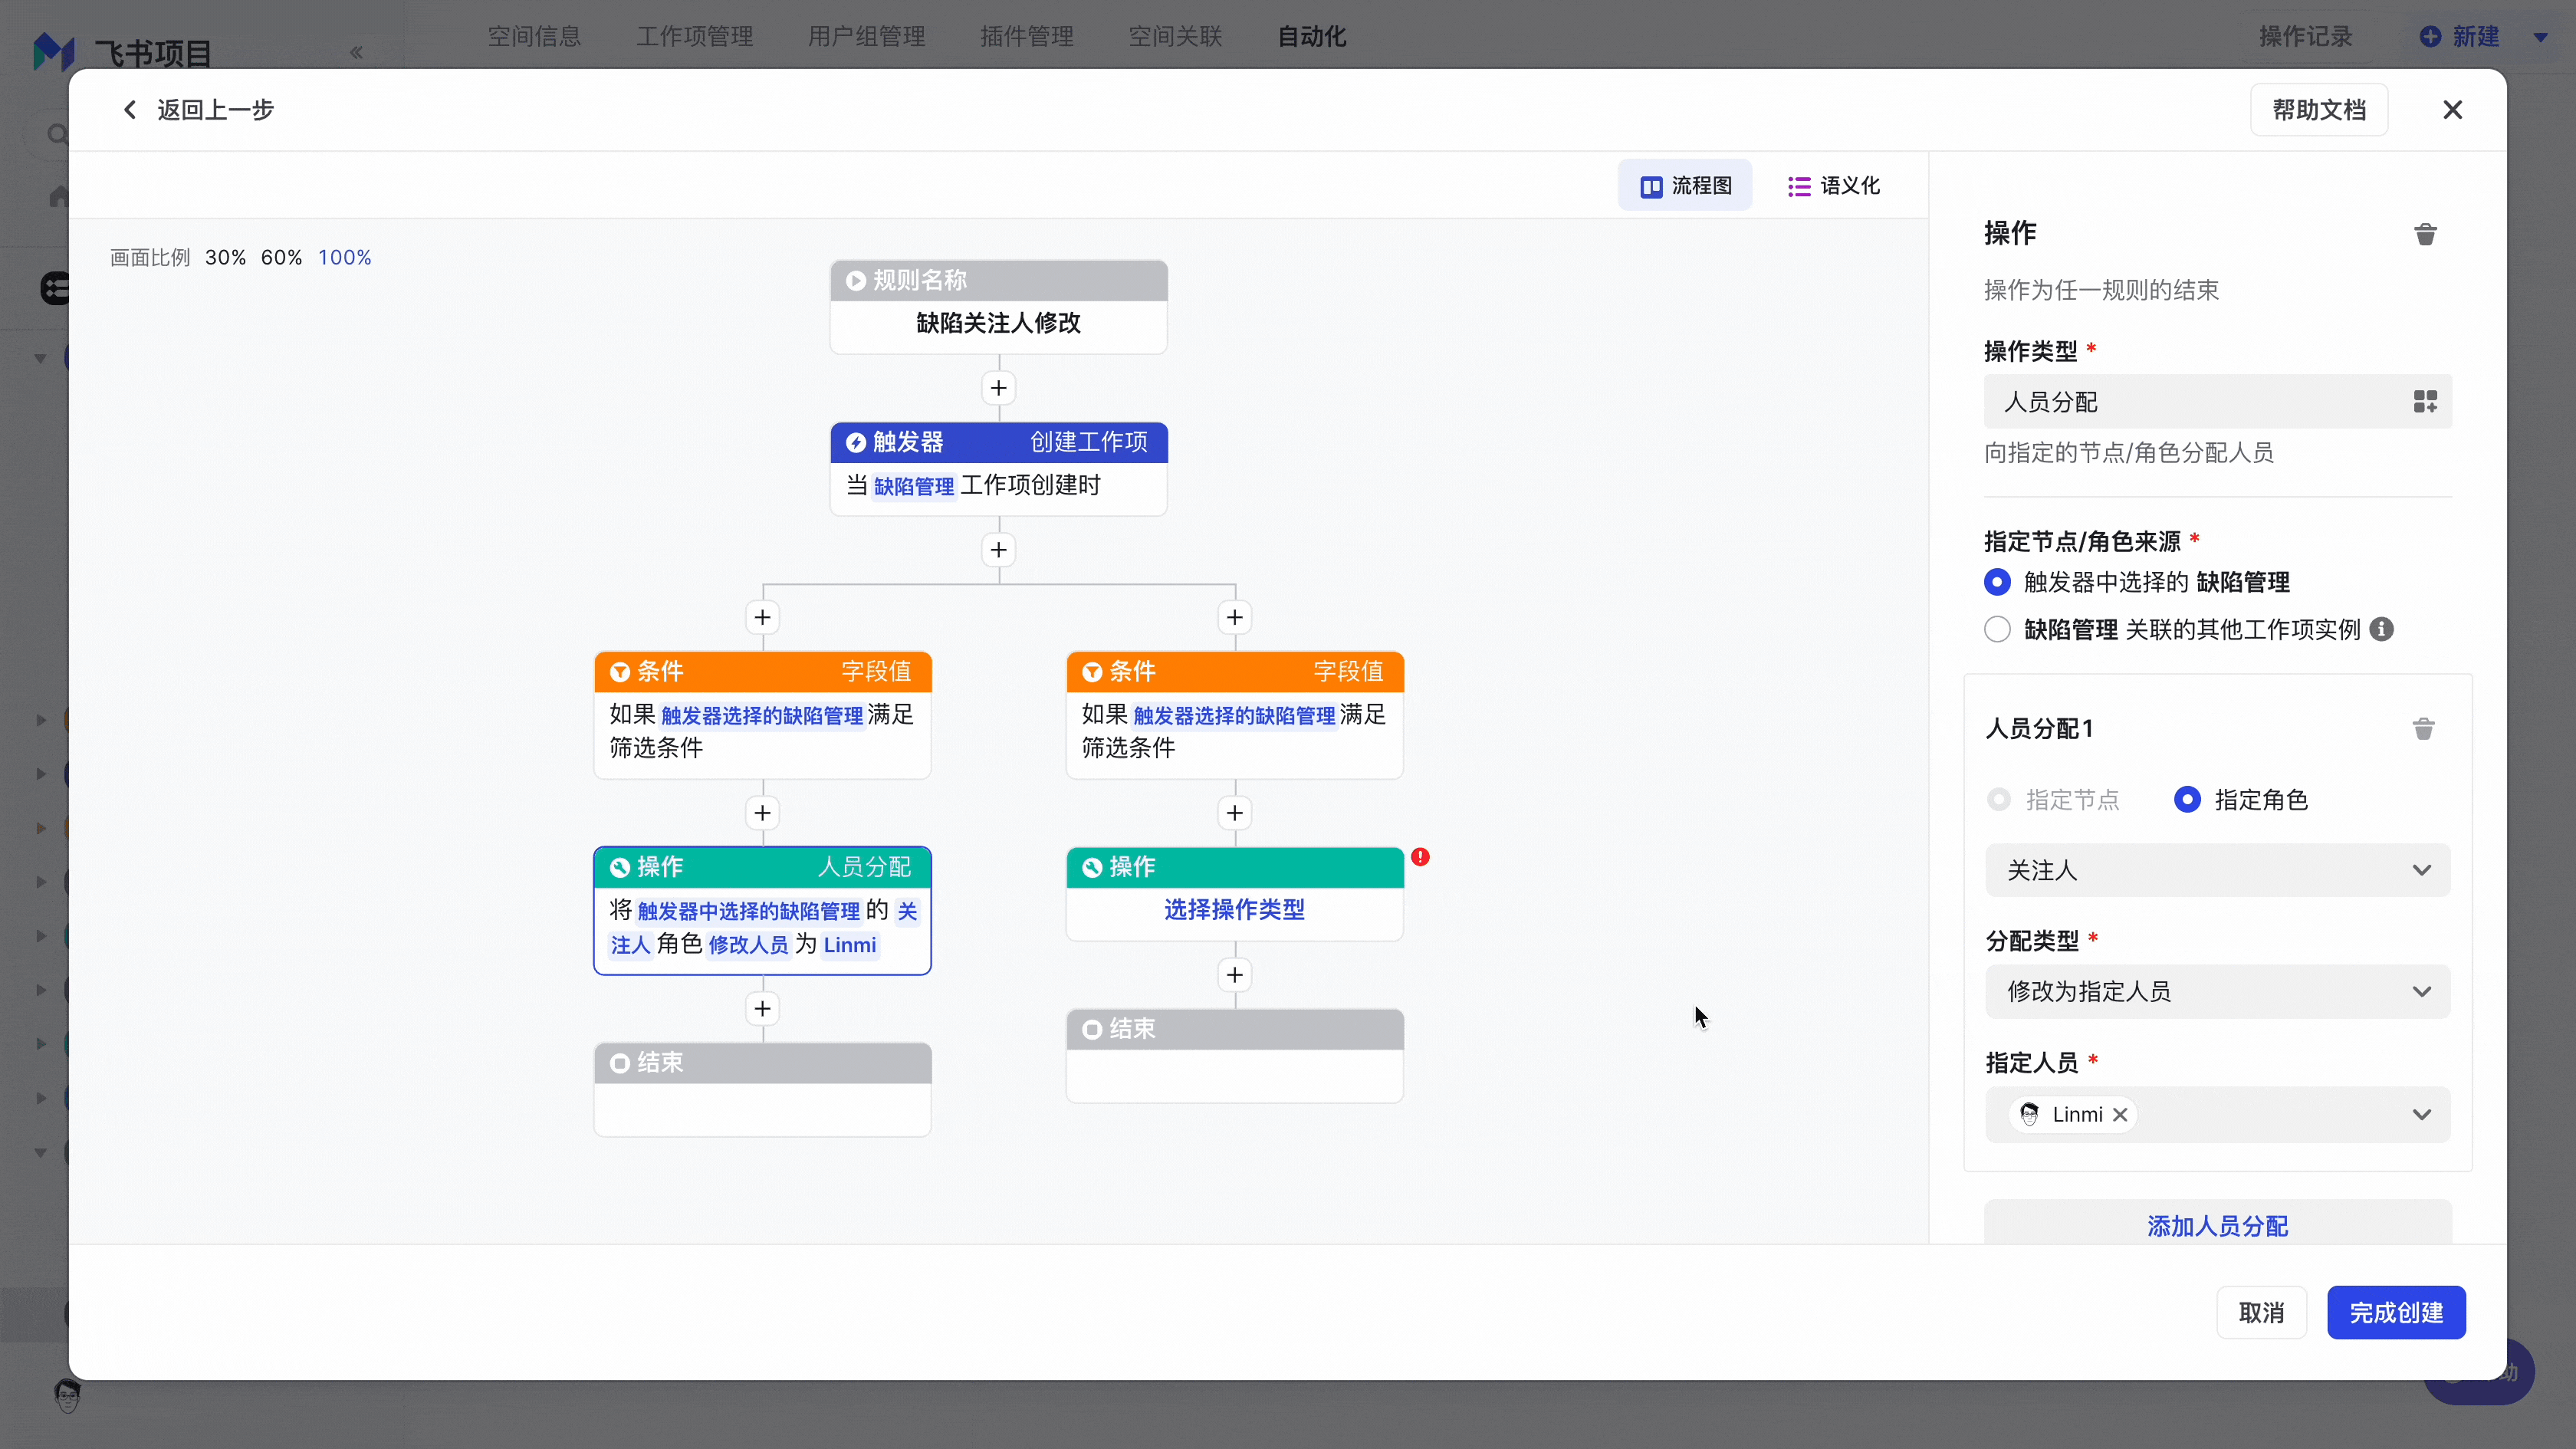Select the right 结束 node
The width and height of the screenshot is (2576, 1449).
(x=1234, y=1056)
